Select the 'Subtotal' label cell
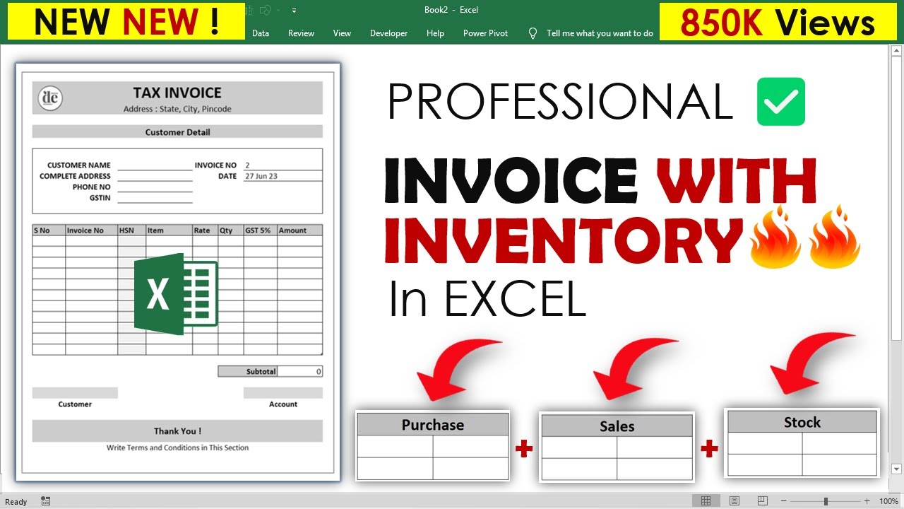The image size is (904, 509). coord(248,371)
